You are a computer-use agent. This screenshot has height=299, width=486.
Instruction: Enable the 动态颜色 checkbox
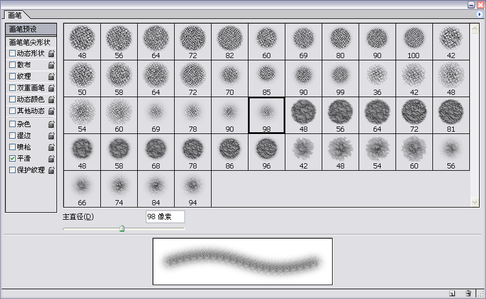(x=13, y=99)
